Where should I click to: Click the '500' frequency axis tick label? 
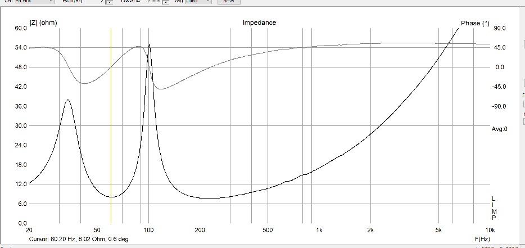coord(268,230)
